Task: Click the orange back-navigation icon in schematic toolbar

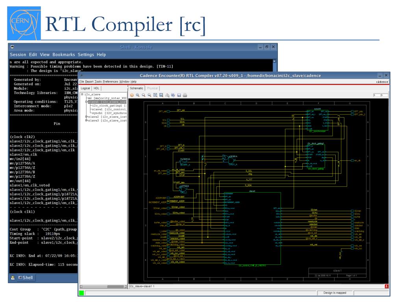Action: (x=132, y=95)
